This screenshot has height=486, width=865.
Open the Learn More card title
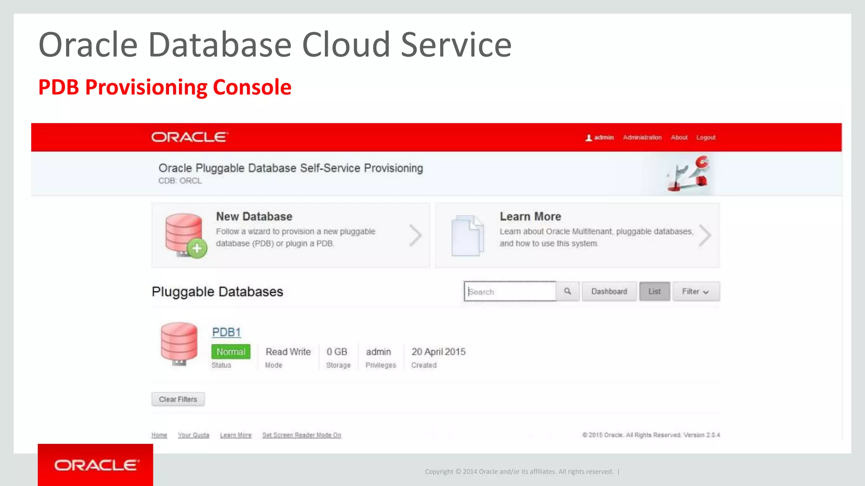530,216
